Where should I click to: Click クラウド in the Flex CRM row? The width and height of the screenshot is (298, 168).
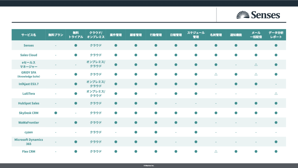pos(96,152)
